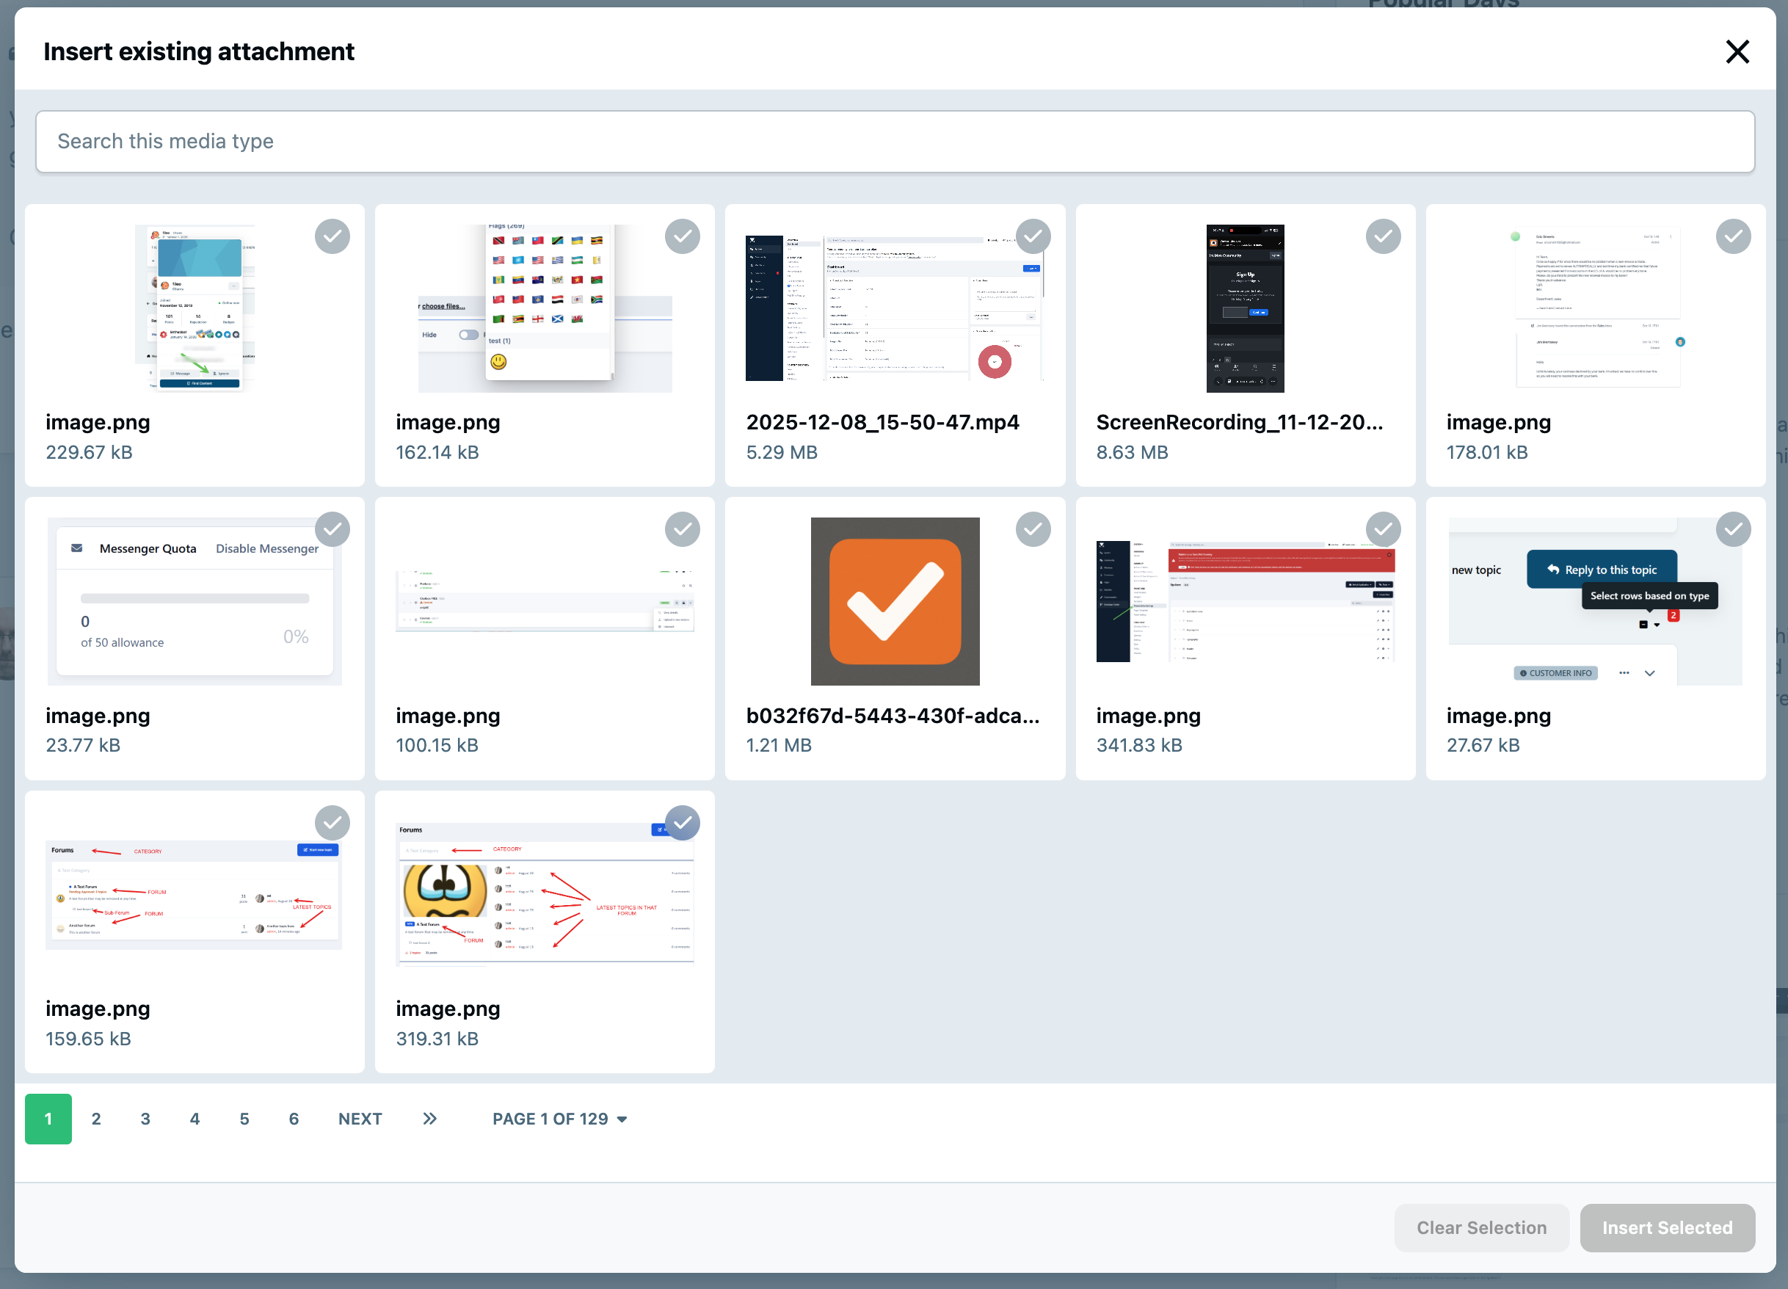Click the 1.21 MB file size
The height and width of the screenshot is (1289, 1788).
778,745
